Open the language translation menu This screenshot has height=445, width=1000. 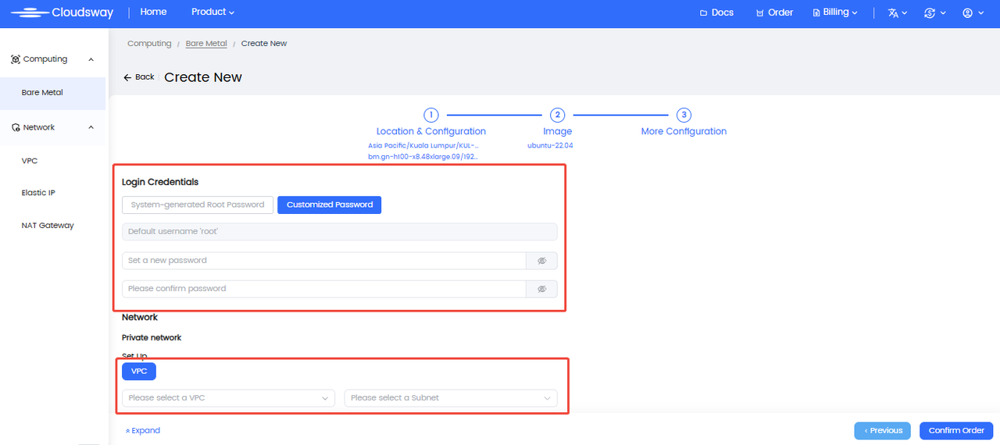(897, 13)
